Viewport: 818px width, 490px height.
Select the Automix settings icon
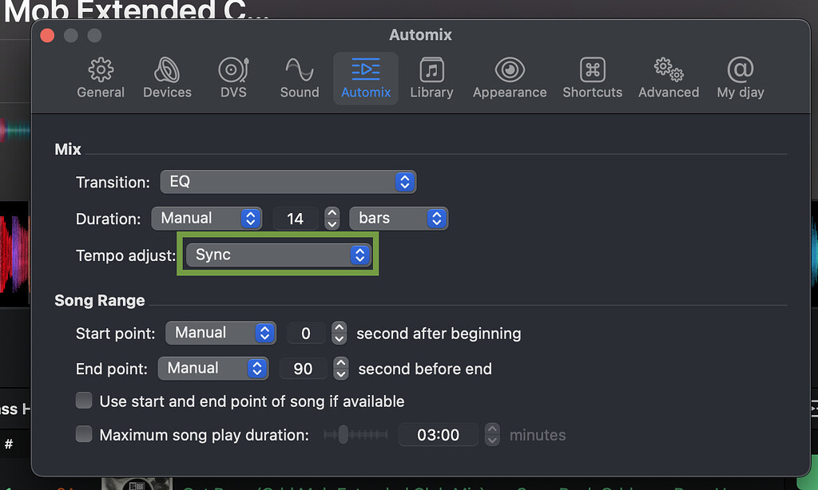(365, 77)
